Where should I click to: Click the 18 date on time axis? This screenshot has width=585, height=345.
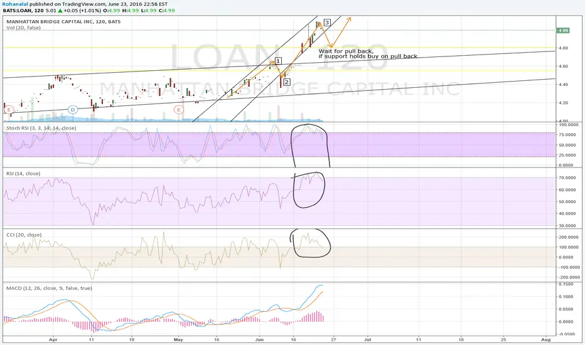point(461,340)
